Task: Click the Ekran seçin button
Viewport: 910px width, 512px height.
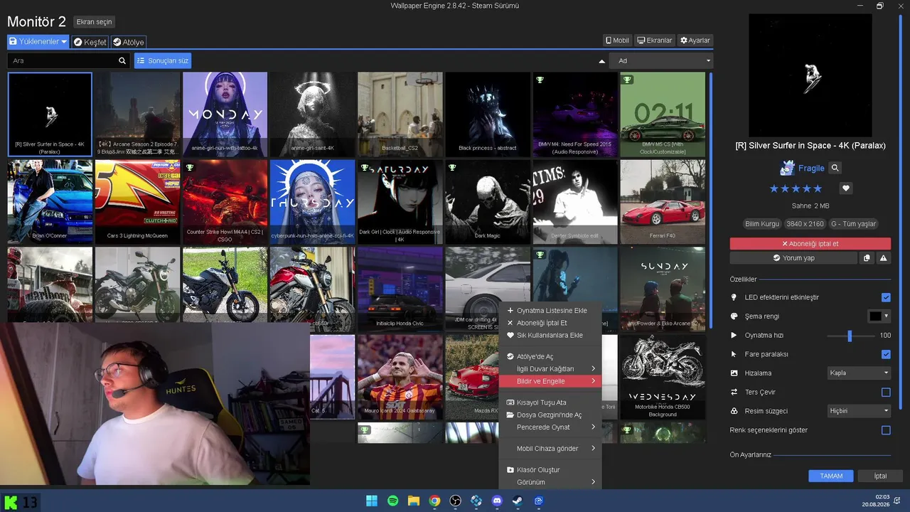Action: pyautogui.click(x=95, y=22)
